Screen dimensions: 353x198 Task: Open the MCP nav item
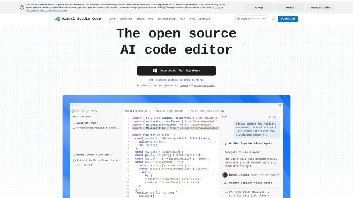183,19
